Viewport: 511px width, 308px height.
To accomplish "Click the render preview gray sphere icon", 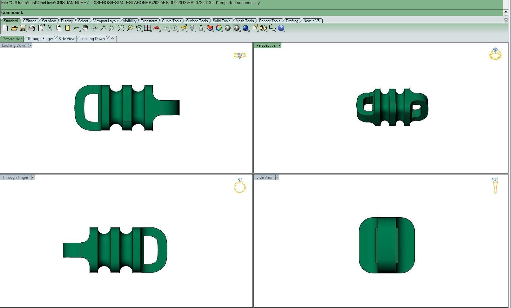I will pos(237,28).
